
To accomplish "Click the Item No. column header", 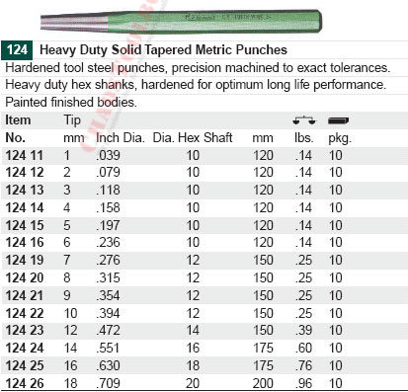I will 18,128.
